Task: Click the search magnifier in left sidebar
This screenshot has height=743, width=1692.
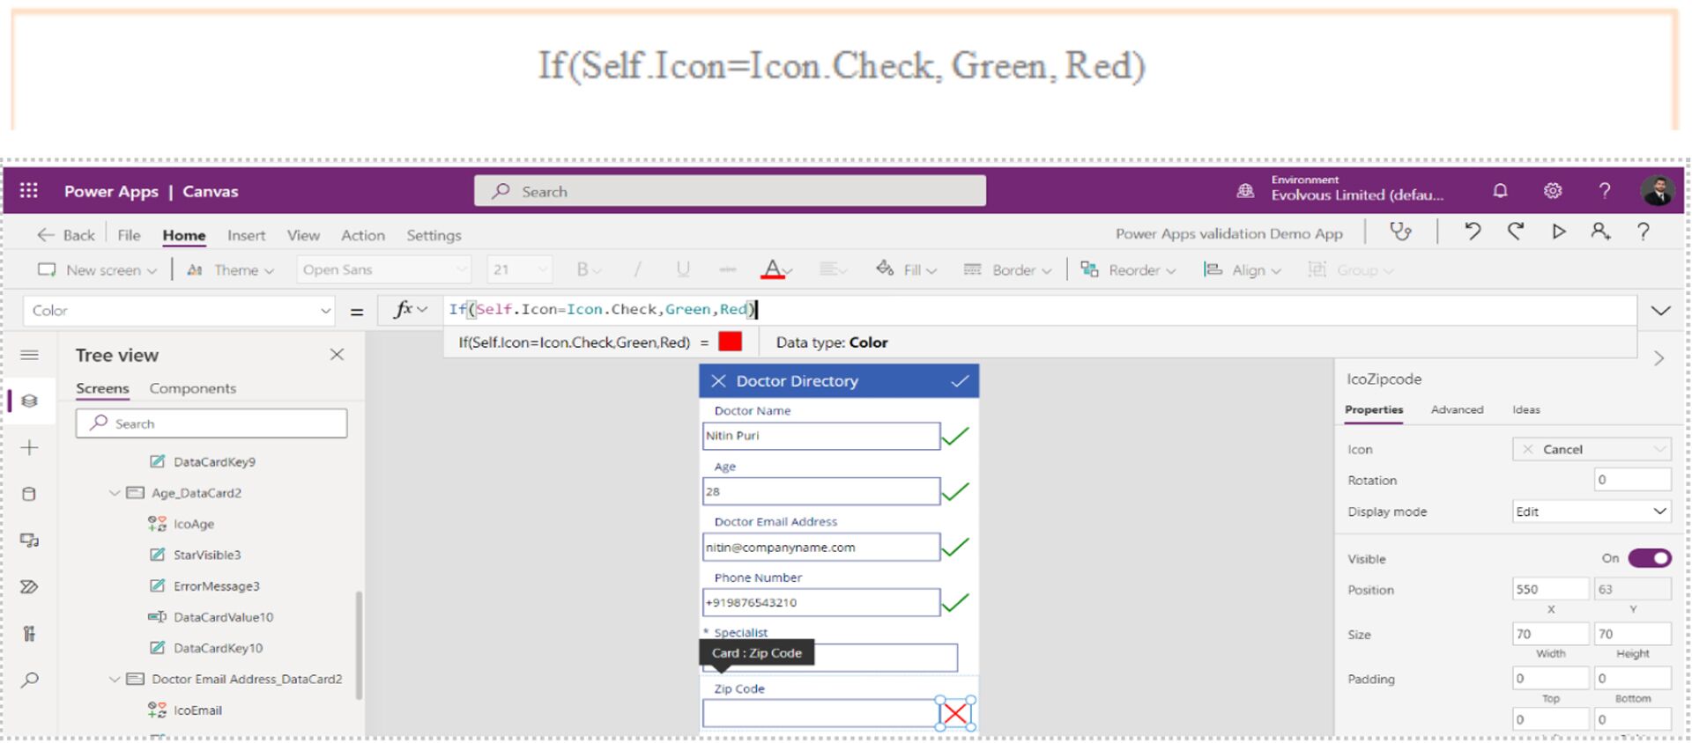Action: 29,680
